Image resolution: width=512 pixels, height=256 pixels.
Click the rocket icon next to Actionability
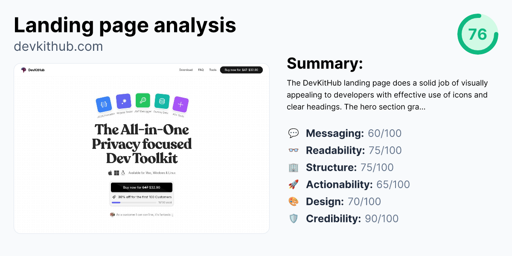coord(294,184)
